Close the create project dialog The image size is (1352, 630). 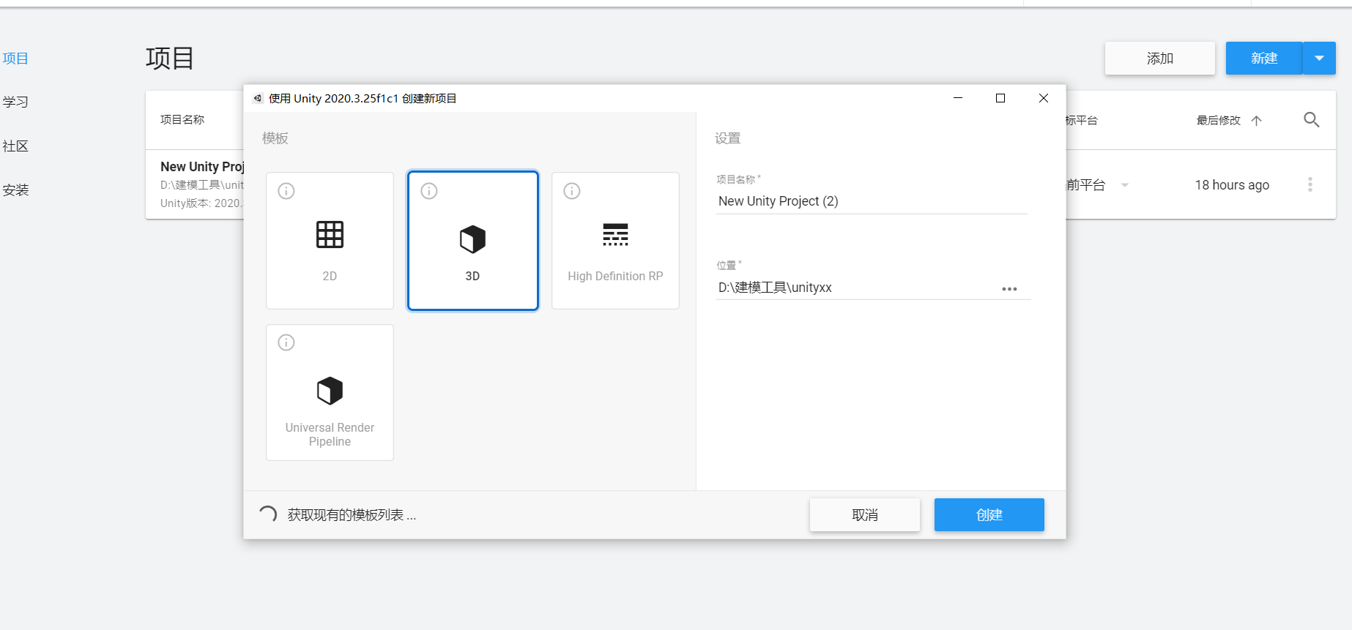coord(1044,98)
